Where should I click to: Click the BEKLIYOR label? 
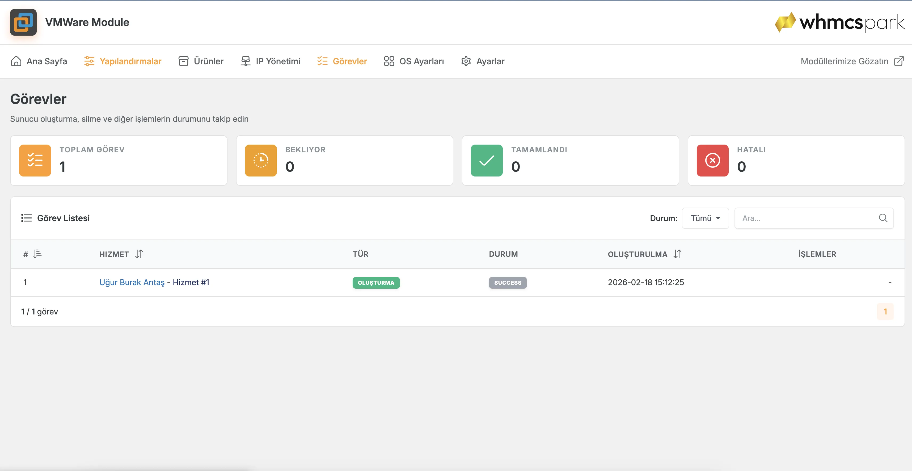(305, 149)
